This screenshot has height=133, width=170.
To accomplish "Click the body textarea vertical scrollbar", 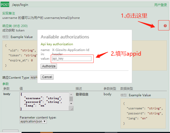I will click(71, 99).
